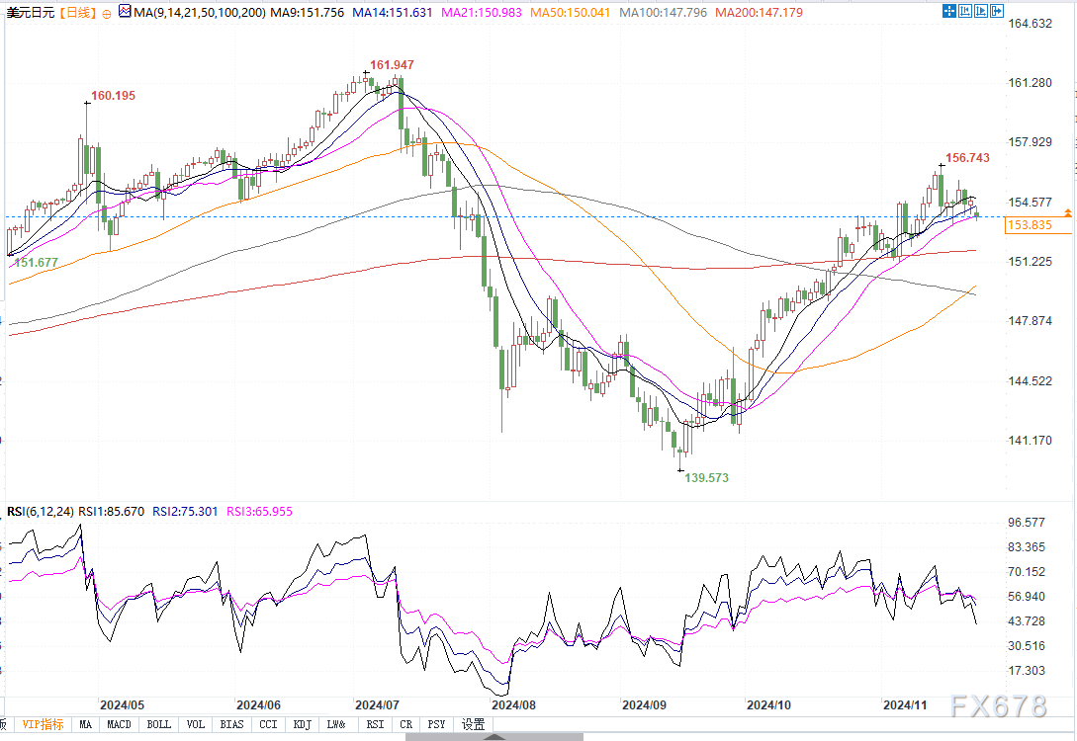
Task: Click the 161.947 peak price label
Action: click(393, 65)
